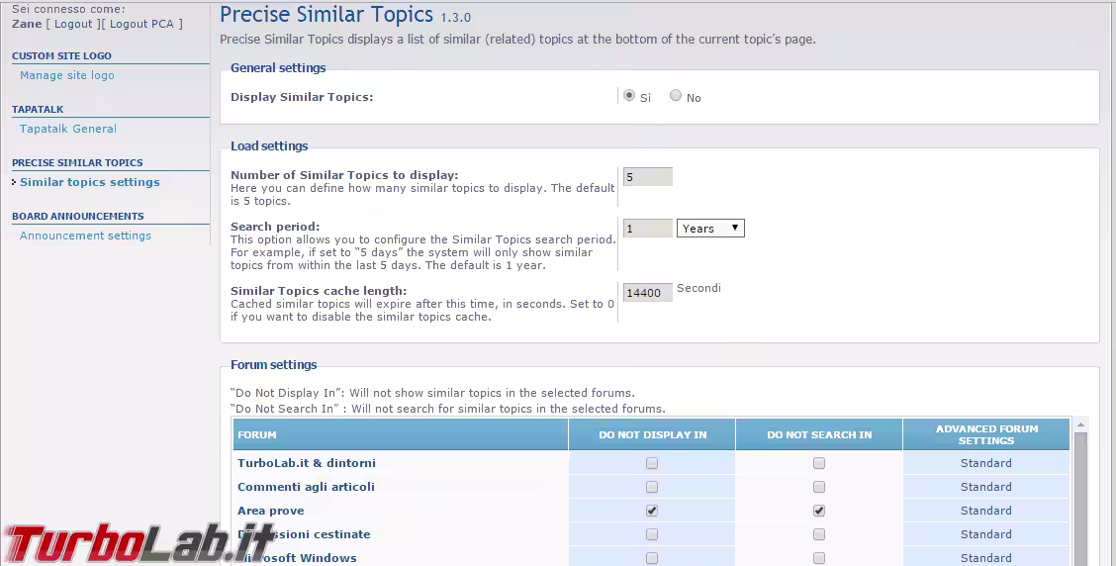Screen dimensions: 1116x566
Task: Check Do Not Display In for Discussioni cestinate
Action: pyautogui.click(x=652, y=534)
